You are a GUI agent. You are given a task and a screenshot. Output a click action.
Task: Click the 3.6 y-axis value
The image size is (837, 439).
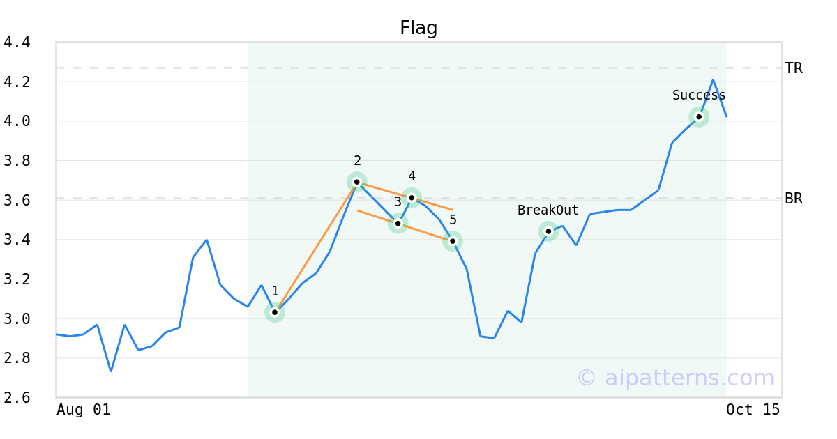tap(17, 201)
